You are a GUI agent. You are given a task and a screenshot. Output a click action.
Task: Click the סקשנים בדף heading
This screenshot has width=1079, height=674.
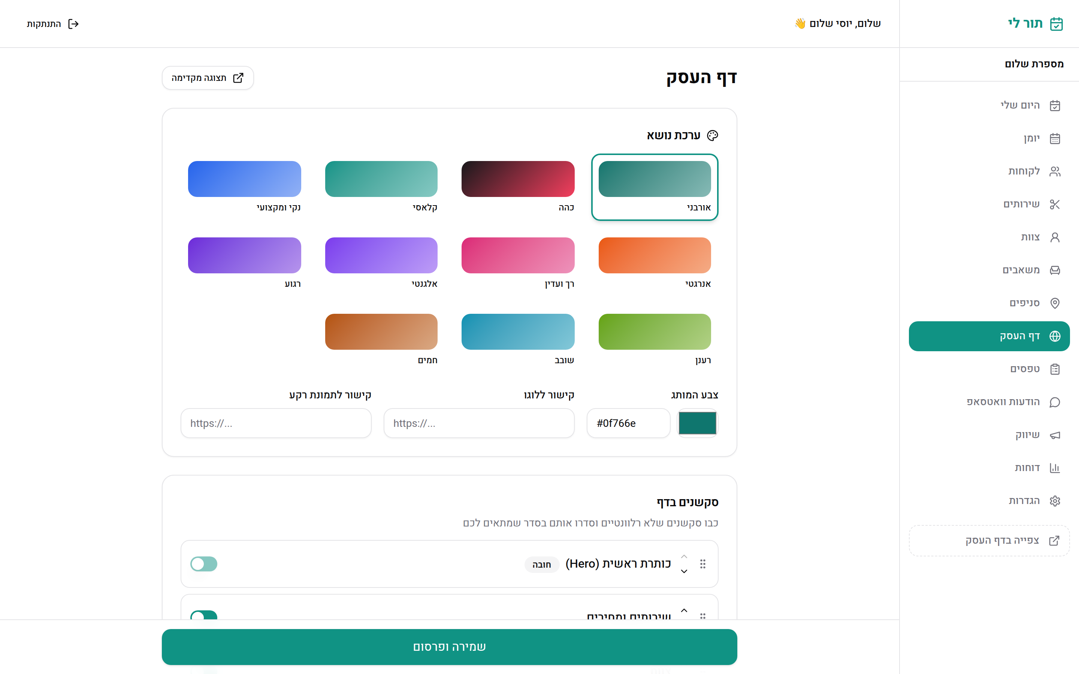[x=687, y=503]
